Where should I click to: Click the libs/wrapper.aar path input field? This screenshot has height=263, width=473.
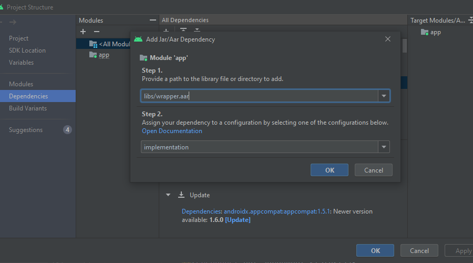(260, 96)
